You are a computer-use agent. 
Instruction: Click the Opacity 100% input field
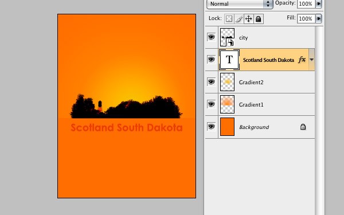(x=306, y=4)
